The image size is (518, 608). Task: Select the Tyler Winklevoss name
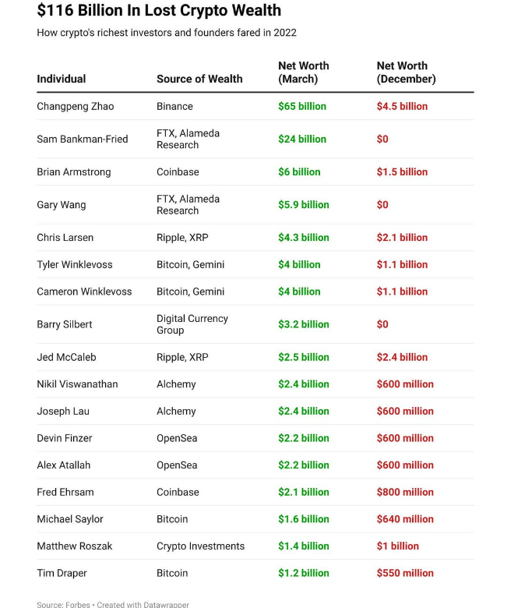[75, 264]
